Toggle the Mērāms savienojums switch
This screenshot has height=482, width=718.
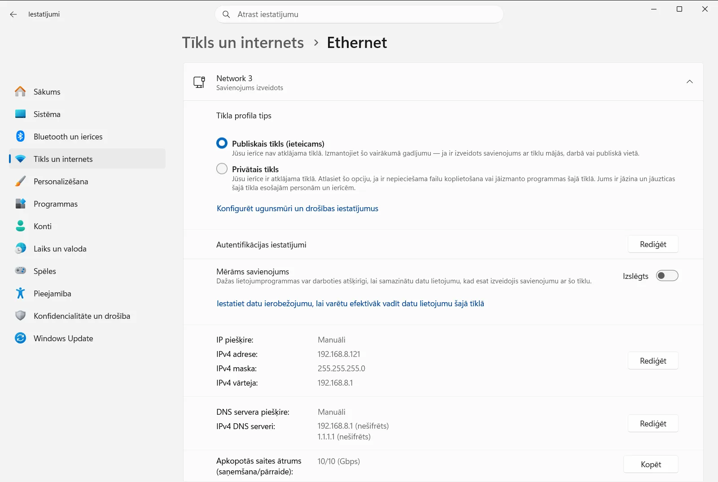coord(667,276)
